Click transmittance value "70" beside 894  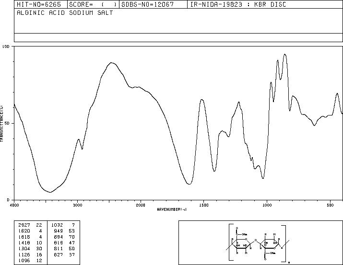[72, 237]
